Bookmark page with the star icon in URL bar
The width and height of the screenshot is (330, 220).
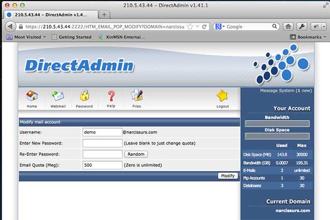pyautogui.click(x=190, y=27)
